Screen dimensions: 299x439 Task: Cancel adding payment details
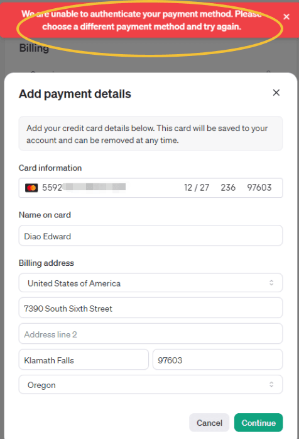[x=209, y=423]
